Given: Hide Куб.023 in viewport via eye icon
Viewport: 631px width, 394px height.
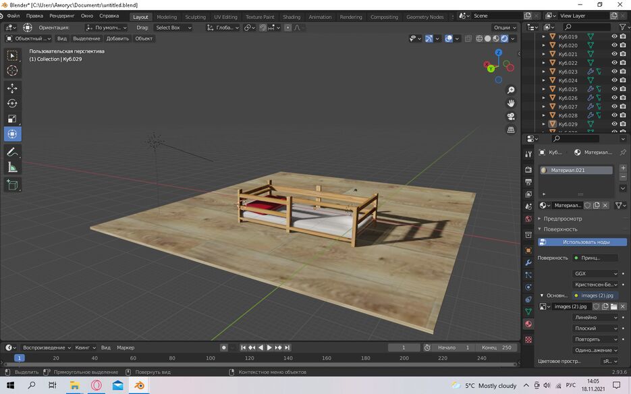Looking at the screenshot, I should (x=614, y=72).
